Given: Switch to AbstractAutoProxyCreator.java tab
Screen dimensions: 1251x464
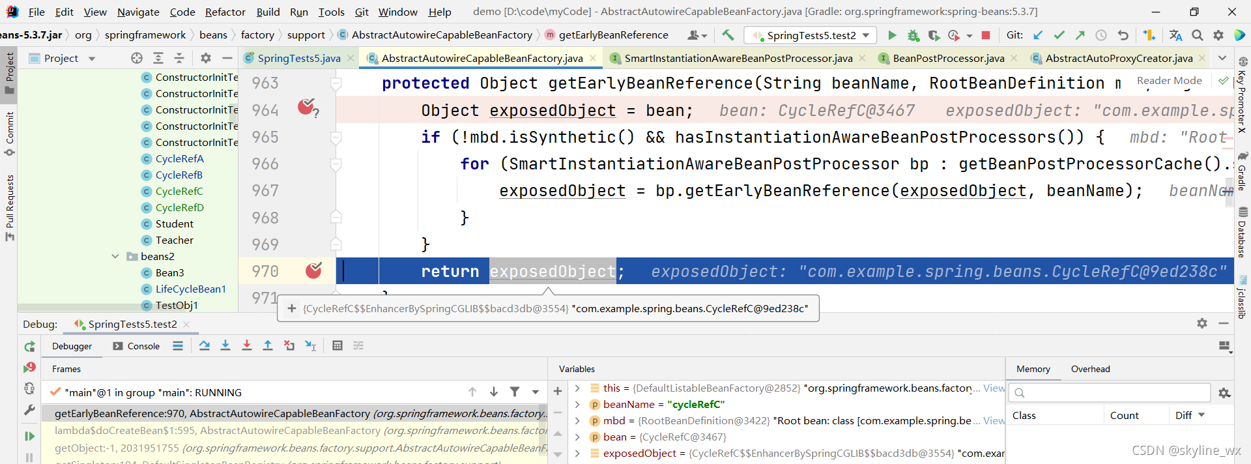Looking at the screenshot, I should [1119, 58].
